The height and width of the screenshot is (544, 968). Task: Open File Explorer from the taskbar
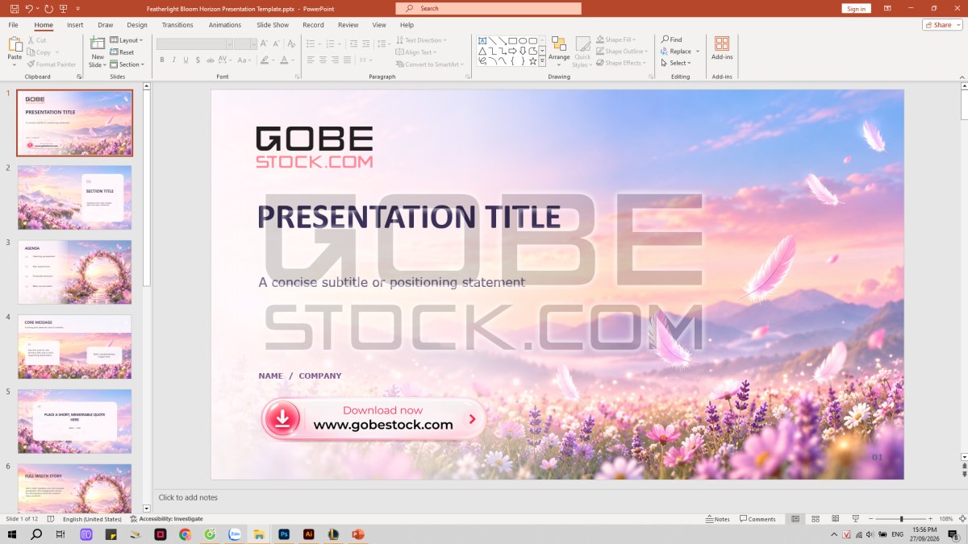[259, 534]
